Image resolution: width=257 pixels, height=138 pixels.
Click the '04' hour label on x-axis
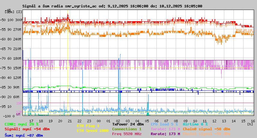(x=137, y=121)
